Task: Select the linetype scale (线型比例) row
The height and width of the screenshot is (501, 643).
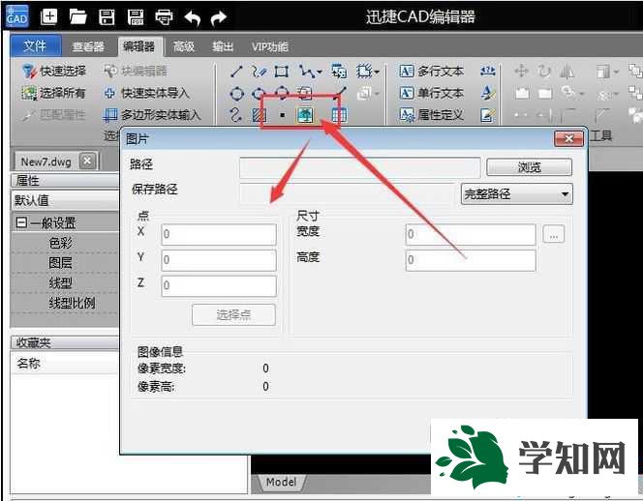Action: pos(65,303)
